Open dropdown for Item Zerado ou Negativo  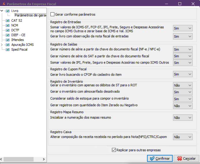pyautogui.click(x=183, y=106)
